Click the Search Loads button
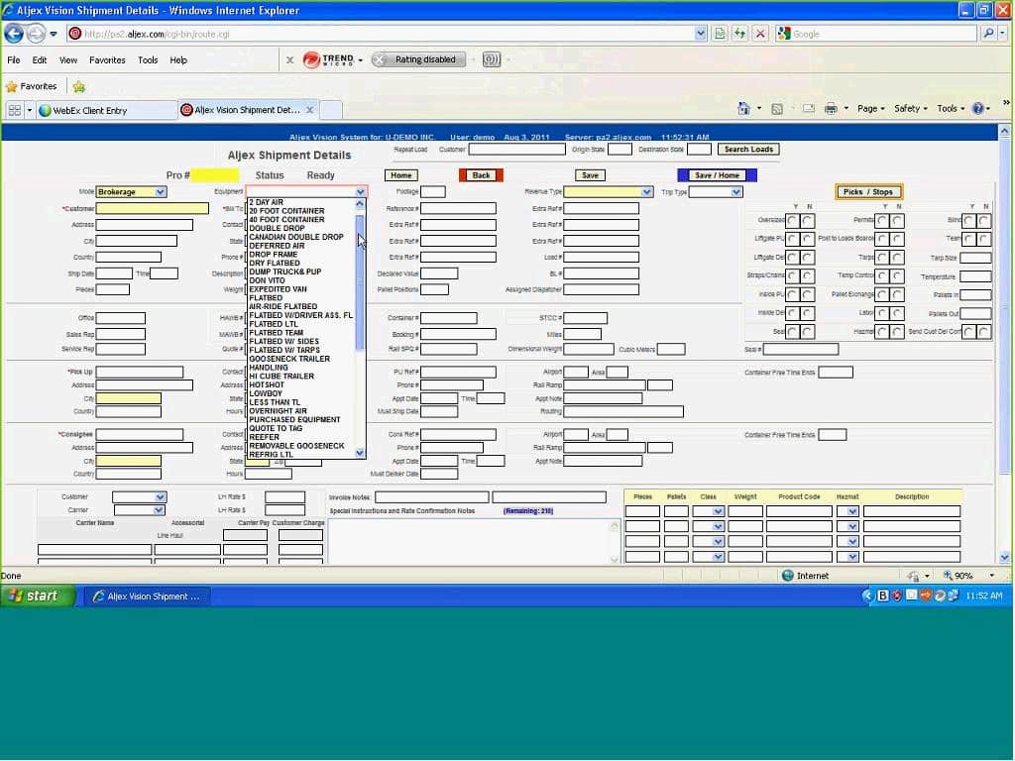Viewport: 1015px width, 761px height. (748, 150)
